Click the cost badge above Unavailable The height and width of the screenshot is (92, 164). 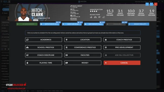[x=125, y=22]
